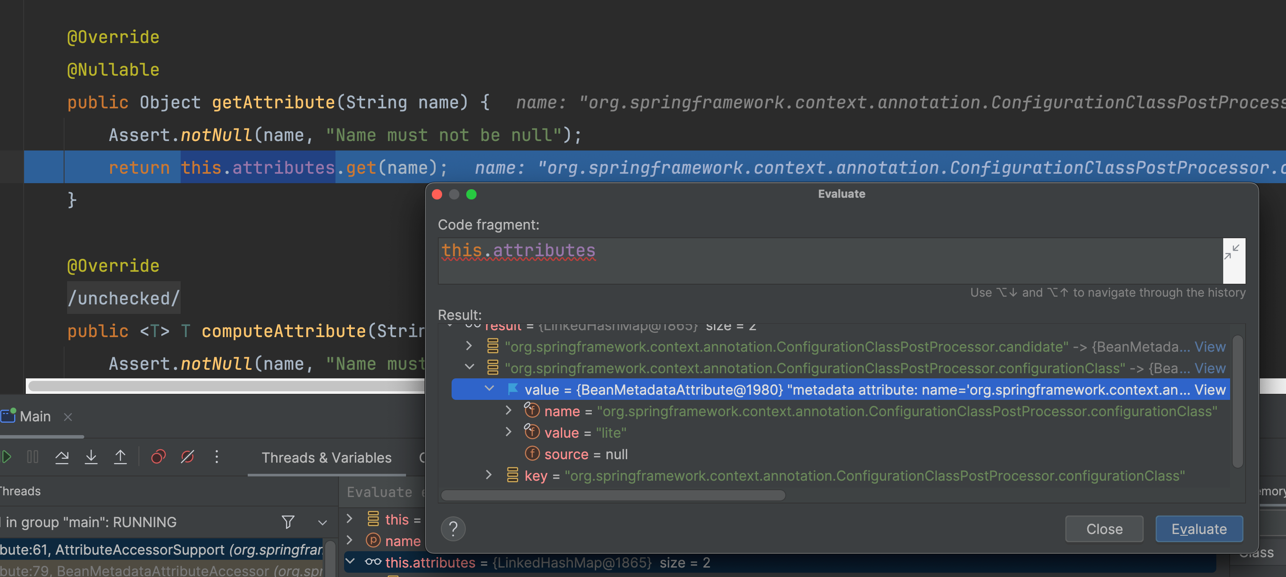Toggle Mute Breakpoints icon

pos(188,457)
